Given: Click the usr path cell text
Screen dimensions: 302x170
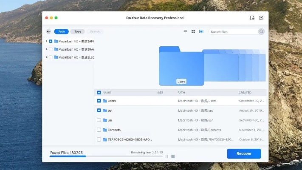Looking at the screenshot, I should [195, 120].
